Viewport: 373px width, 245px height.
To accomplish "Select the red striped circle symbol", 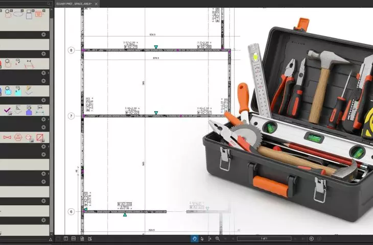I will click(x=29, y=138).
